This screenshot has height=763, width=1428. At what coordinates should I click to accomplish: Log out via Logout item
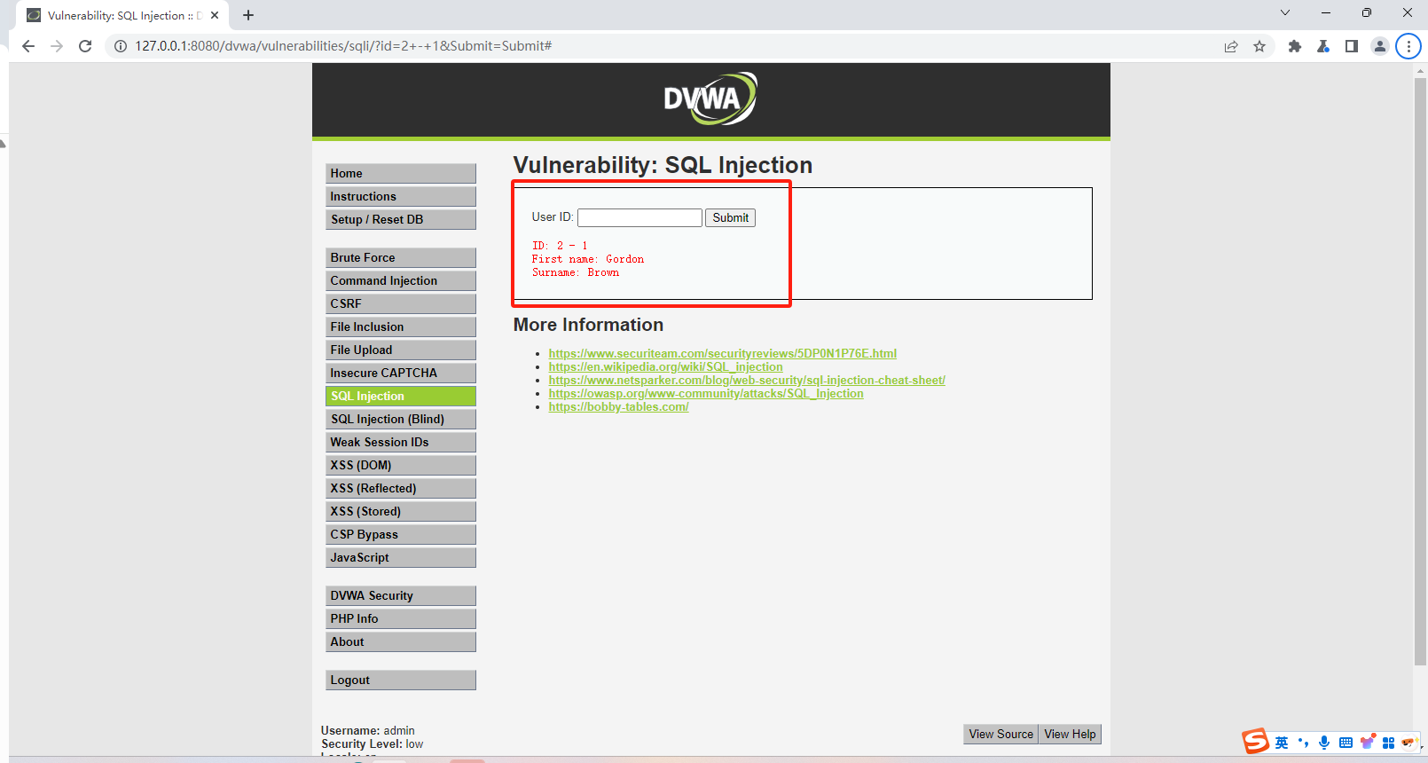401,680
